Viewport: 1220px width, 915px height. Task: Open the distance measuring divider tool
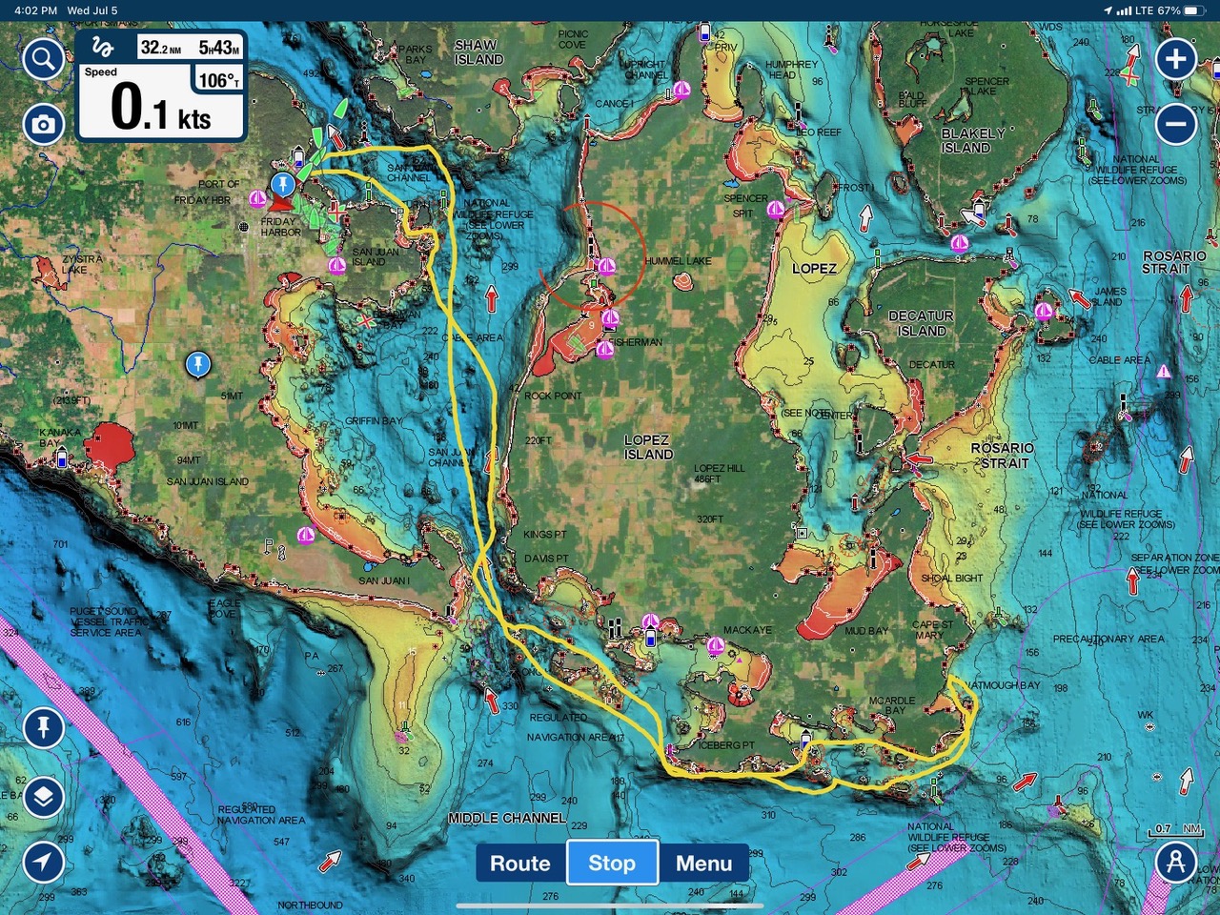tap(1176, 863)
